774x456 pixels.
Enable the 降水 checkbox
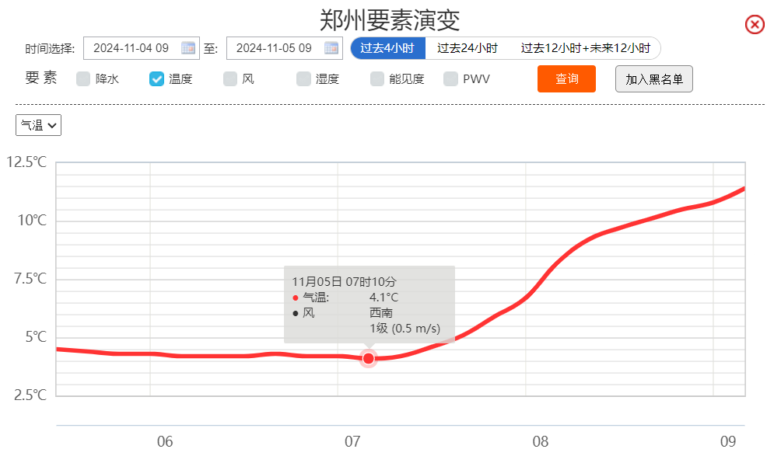[83, 79]
